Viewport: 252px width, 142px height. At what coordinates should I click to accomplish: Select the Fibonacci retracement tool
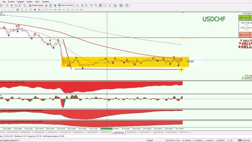pyautogui.click(x=22, y=9)
